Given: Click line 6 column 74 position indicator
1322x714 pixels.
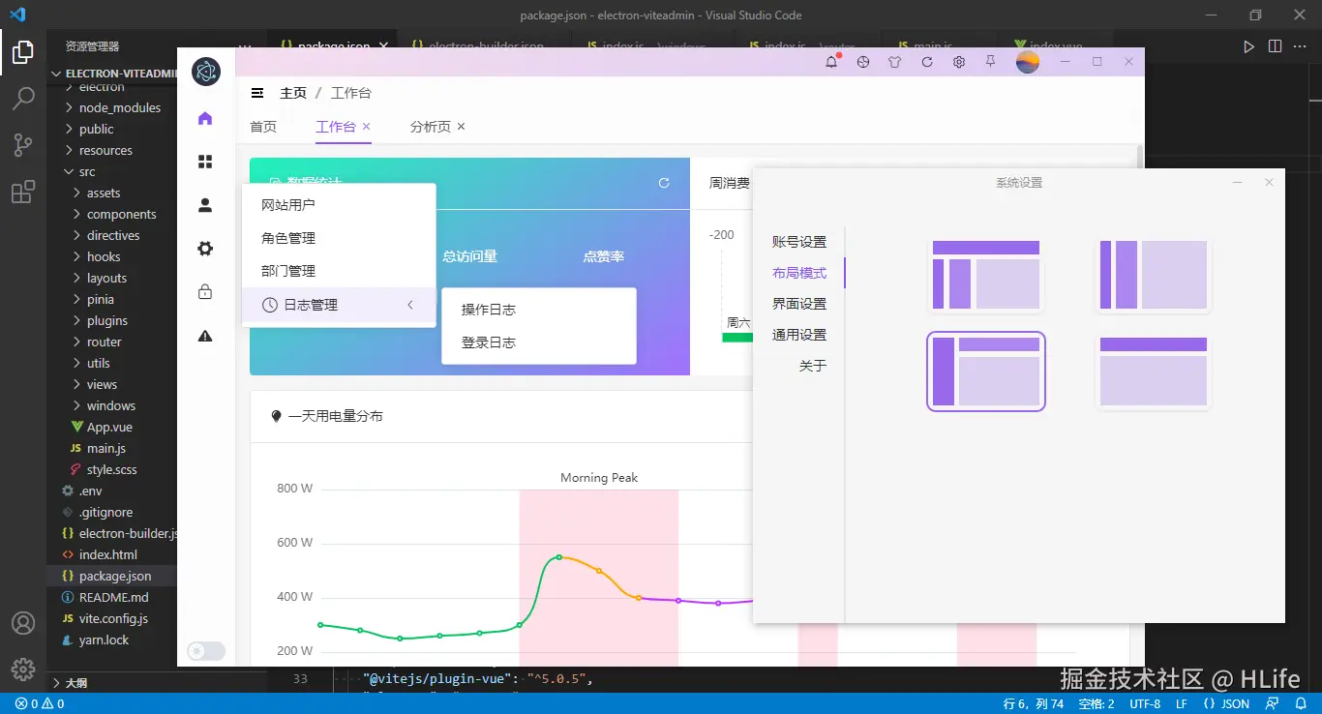Looking at the screenshot, I should pyautogui.click(x=1033, y=703).
